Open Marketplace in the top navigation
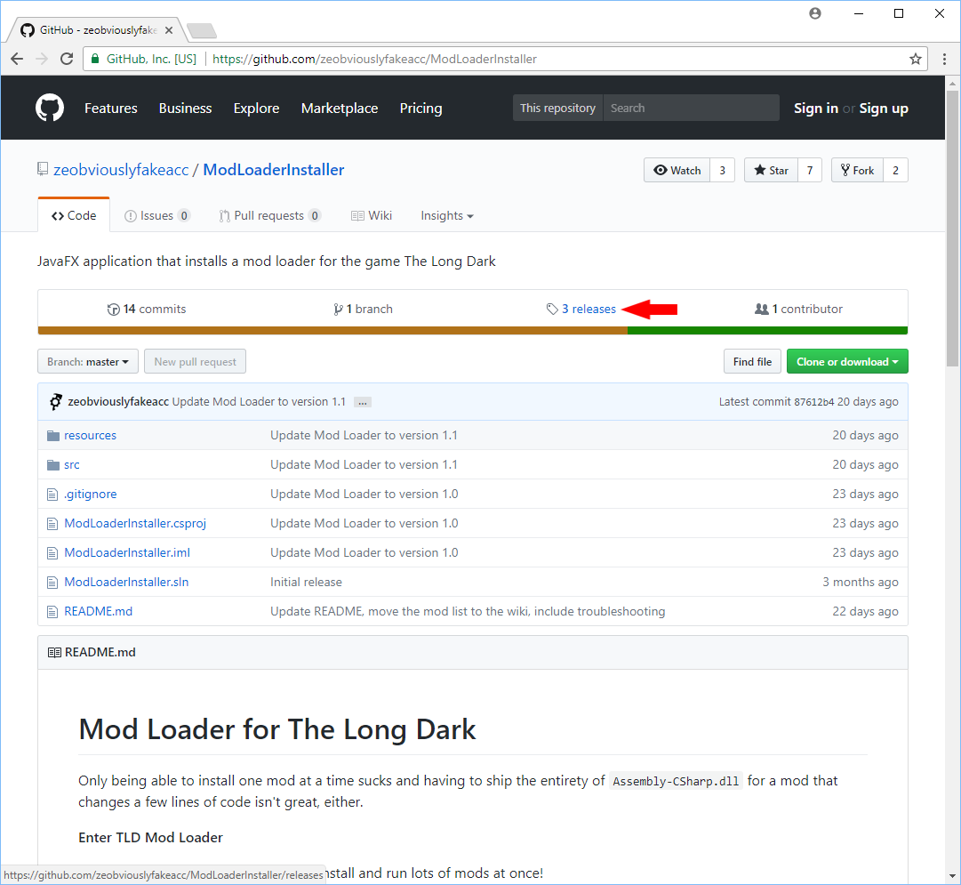The width and height of the screenshot is (961, 885). 340,109
